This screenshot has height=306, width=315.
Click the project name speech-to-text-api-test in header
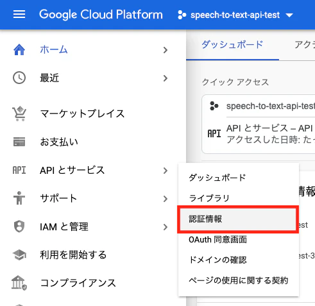coord(235,15)
